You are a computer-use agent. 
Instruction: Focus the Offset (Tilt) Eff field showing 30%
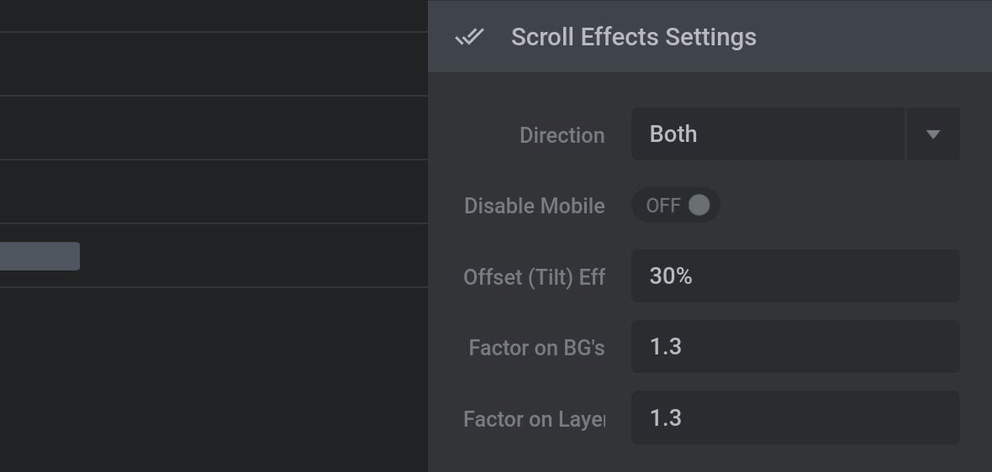[x=795, y=275]
